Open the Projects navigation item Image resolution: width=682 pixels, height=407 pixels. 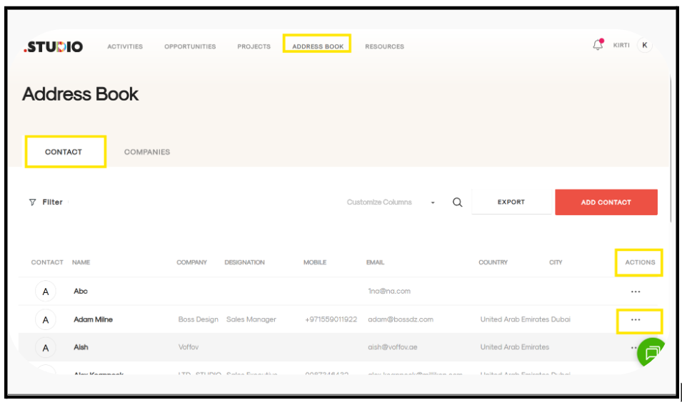point(254,47)
